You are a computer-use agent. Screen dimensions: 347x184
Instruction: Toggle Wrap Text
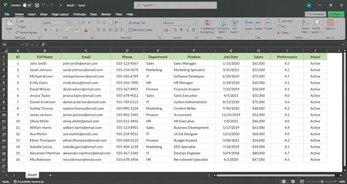coord(137,22)
